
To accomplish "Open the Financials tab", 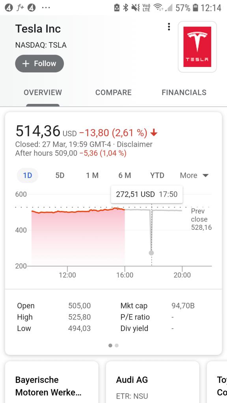I will 184,92.
